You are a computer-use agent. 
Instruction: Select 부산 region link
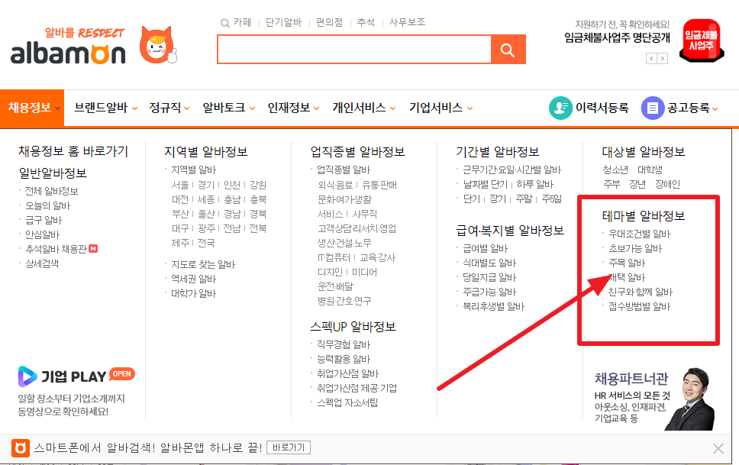[180, 214]
